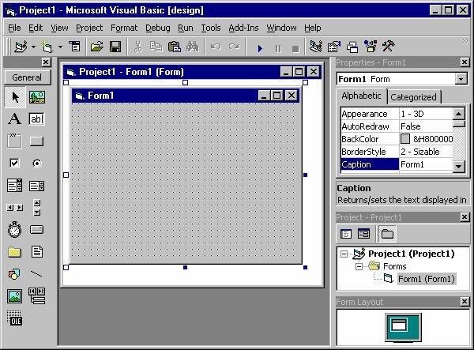Select the OLE control tool
Screen dimensions: 474x350
[14, 318]
